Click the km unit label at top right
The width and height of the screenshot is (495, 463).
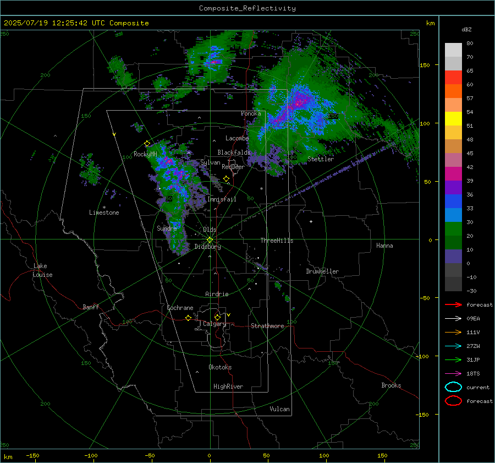pos(430,23)
